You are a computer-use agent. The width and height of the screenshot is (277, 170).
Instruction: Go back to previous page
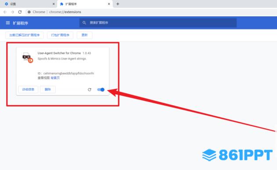tap(5, 12)
